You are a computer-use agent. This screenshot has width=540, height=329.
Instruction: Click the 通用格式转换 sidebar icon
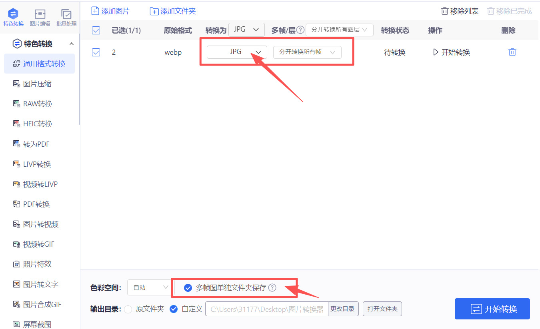point(16,64)
